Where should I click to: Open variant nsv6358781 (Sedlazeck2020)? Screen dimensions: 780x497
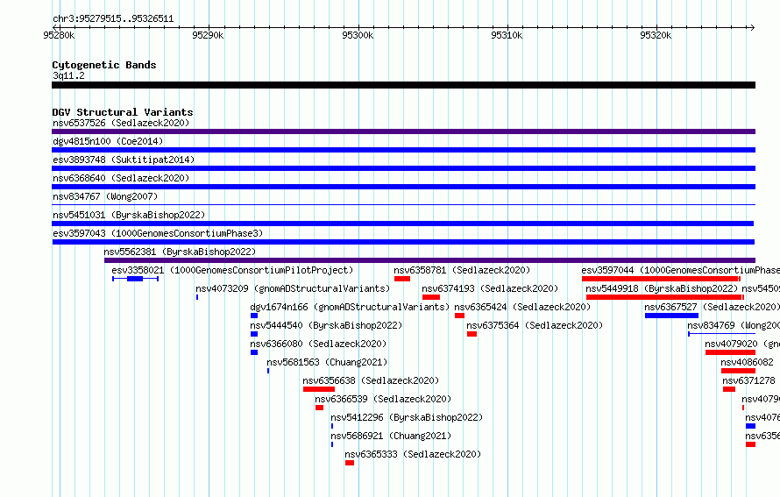pos(462,270)
